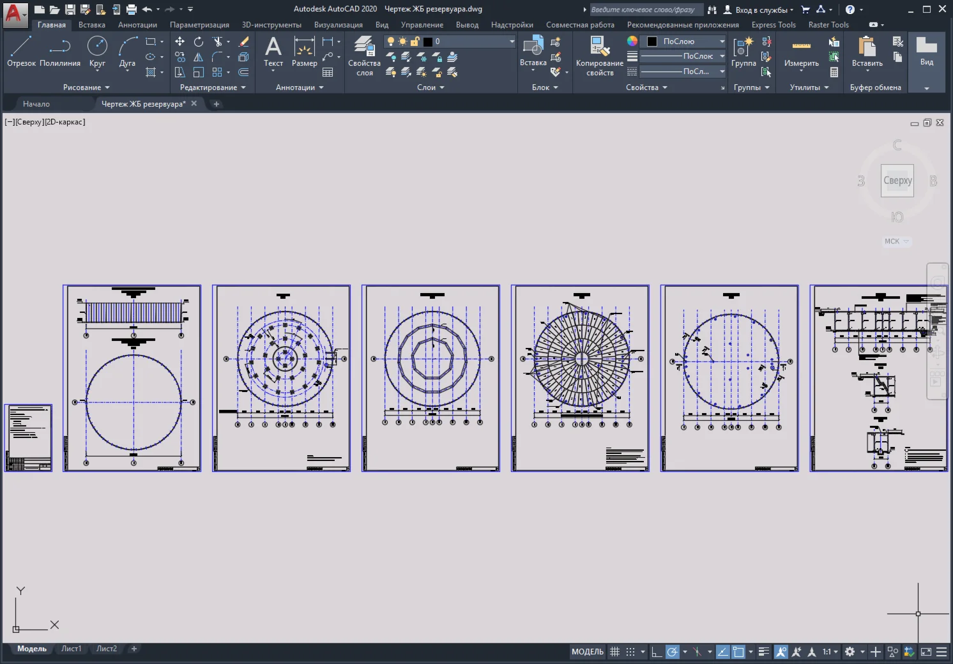Click the Plot print icon
The image size is (953, 664).
tap(132, 9)
